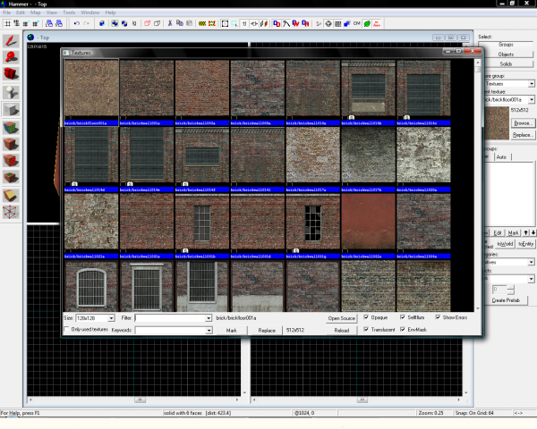The width and height of the screenshot is (537, 429).
Task: Click into the Filter text field
Action: [x=170, y=318]
